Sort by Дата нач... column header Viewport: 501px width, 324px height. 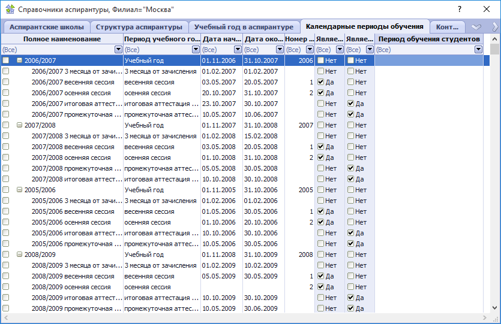[221, 39]
